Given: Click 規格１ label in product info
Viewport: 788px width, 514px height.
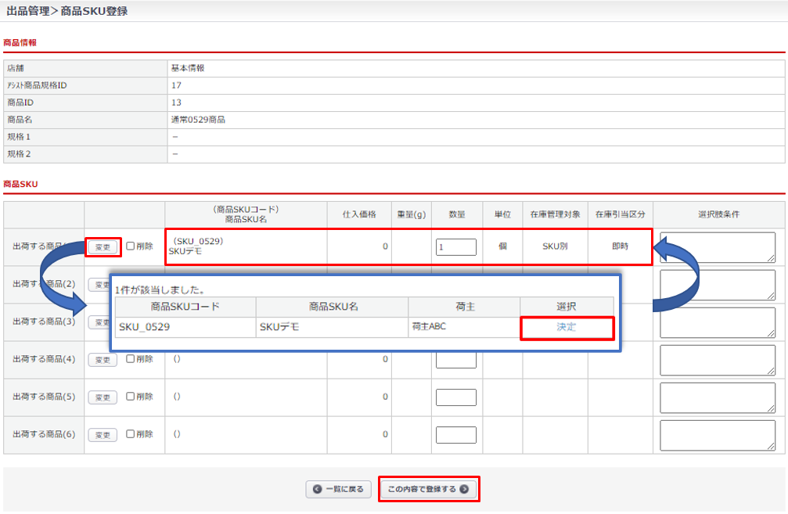Looking at the screenshot, I should pos(19,137).
